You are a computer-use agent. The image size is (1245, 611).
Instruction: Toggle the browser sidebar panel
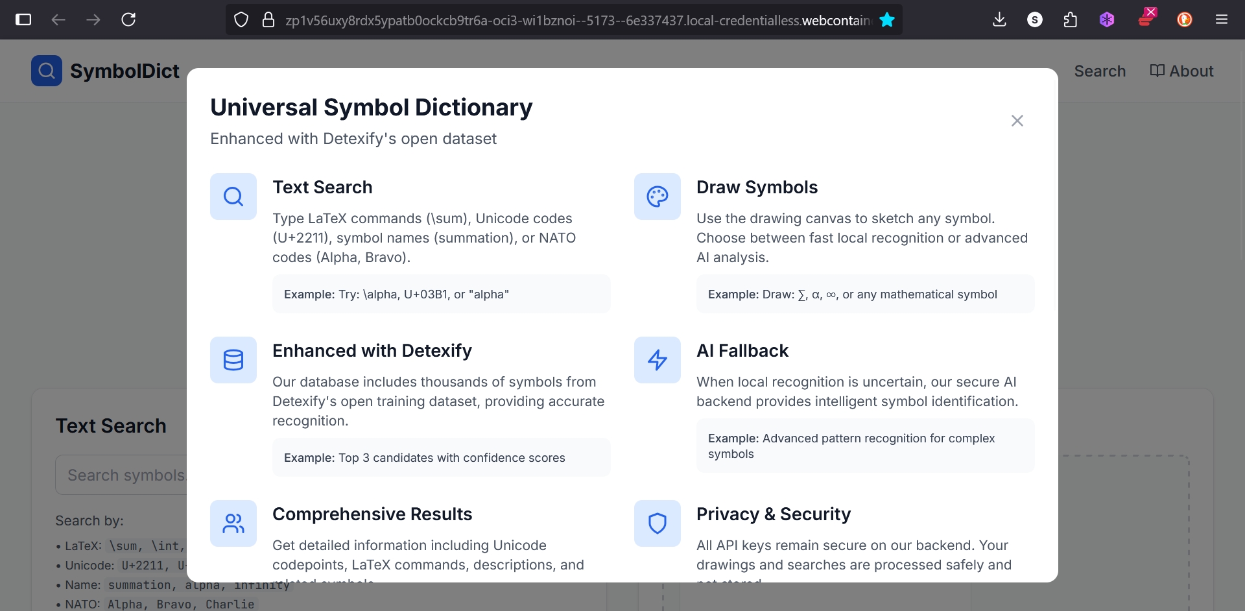tap(23, 19)
